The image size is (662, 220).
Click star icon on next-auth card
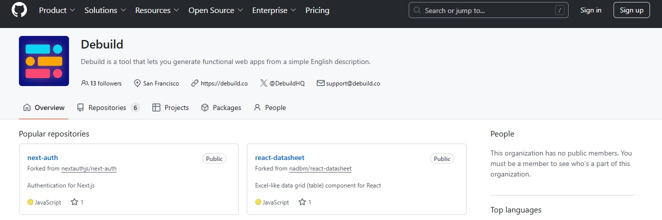(74, 202)
